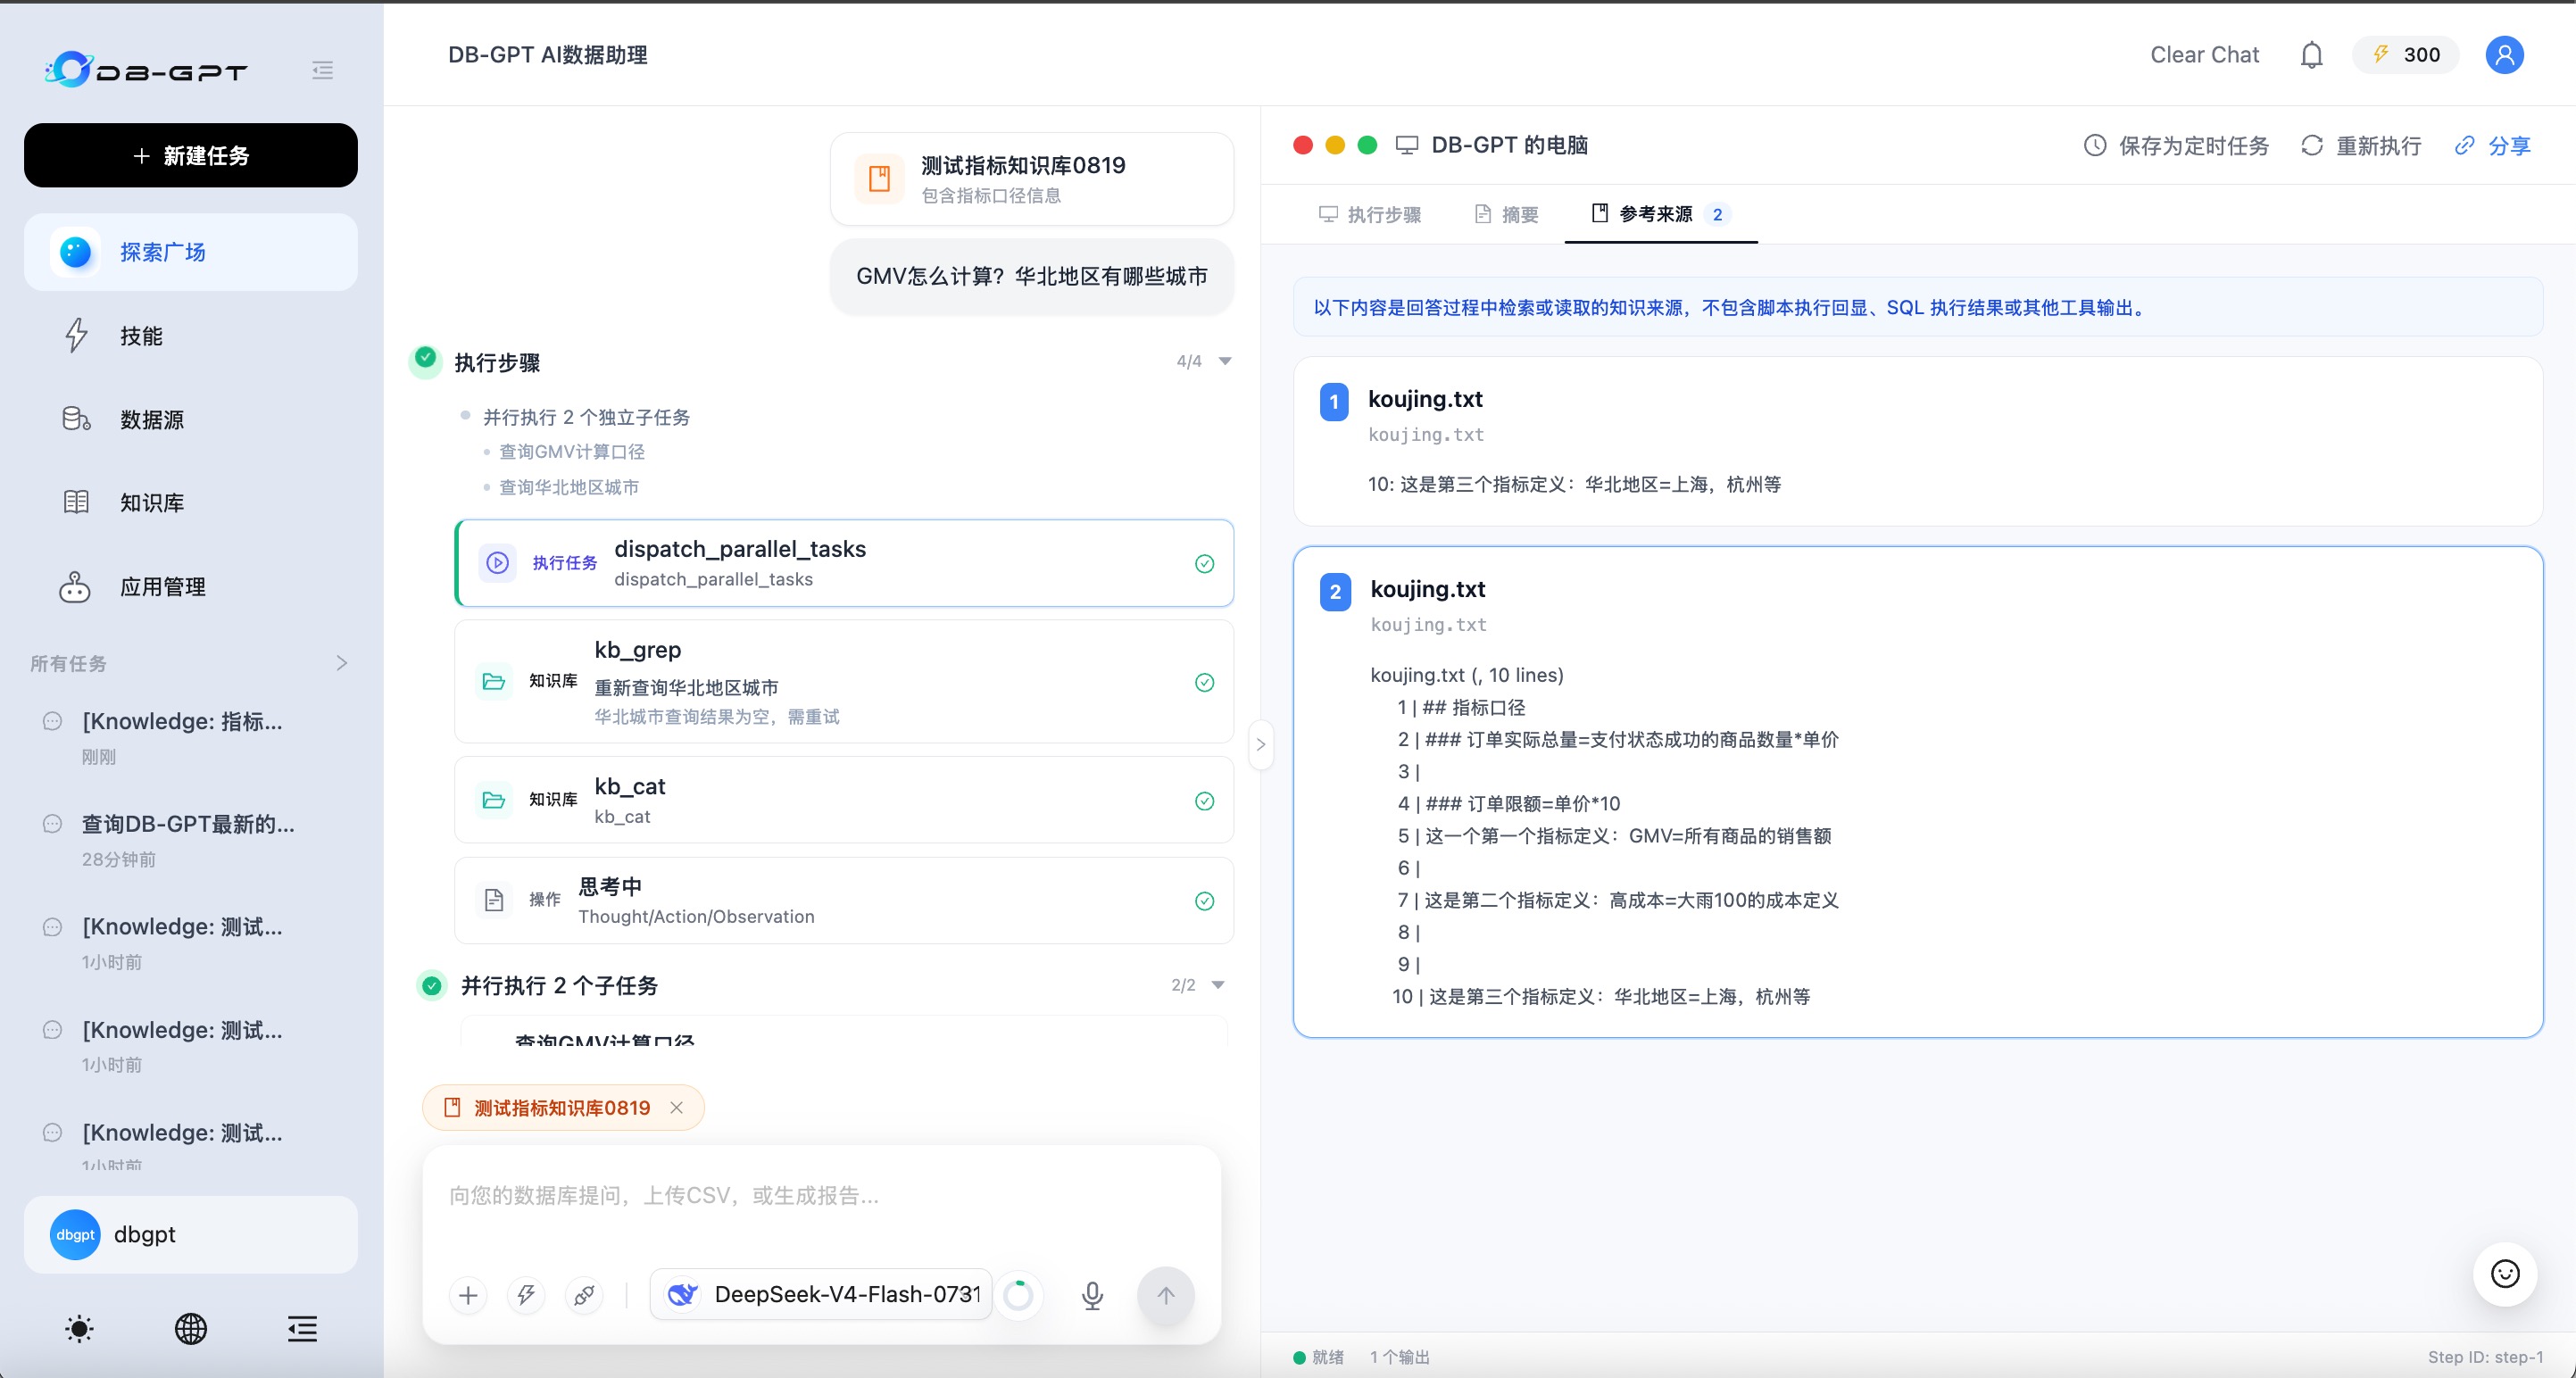
Task: Activate microphone voice input
Action: point(1092,1296)
